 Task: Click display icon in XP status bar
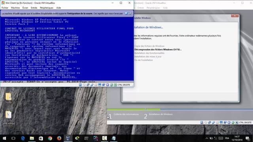click(100, 85)
